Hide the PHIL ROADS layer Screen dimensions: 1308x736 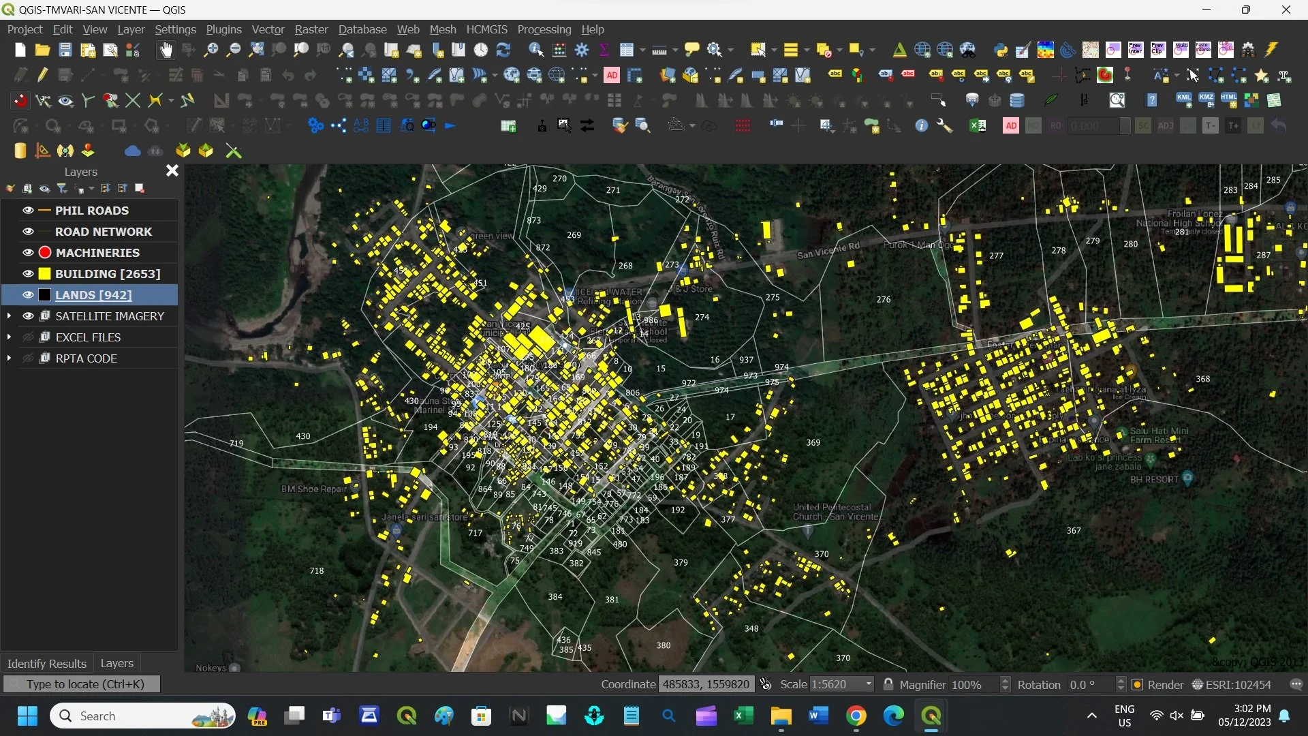(28, 211)
